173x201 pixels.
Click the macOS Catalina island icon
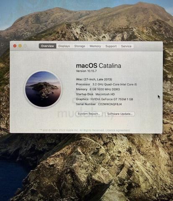[x=43, y=89]
